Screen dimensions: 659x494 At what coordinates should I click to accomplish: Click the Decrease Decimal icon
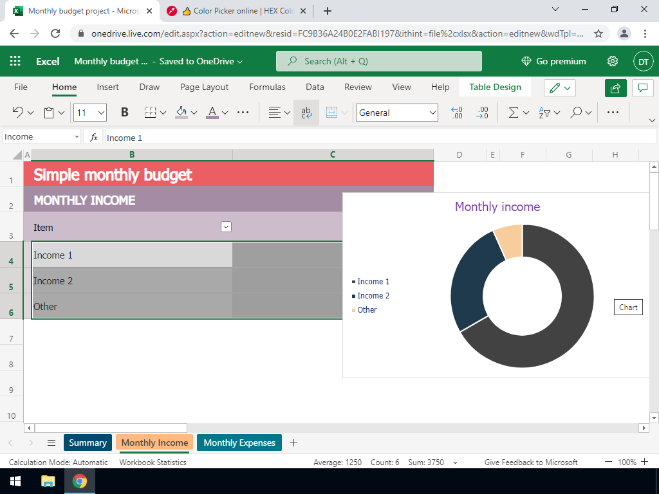pos(481,113)
